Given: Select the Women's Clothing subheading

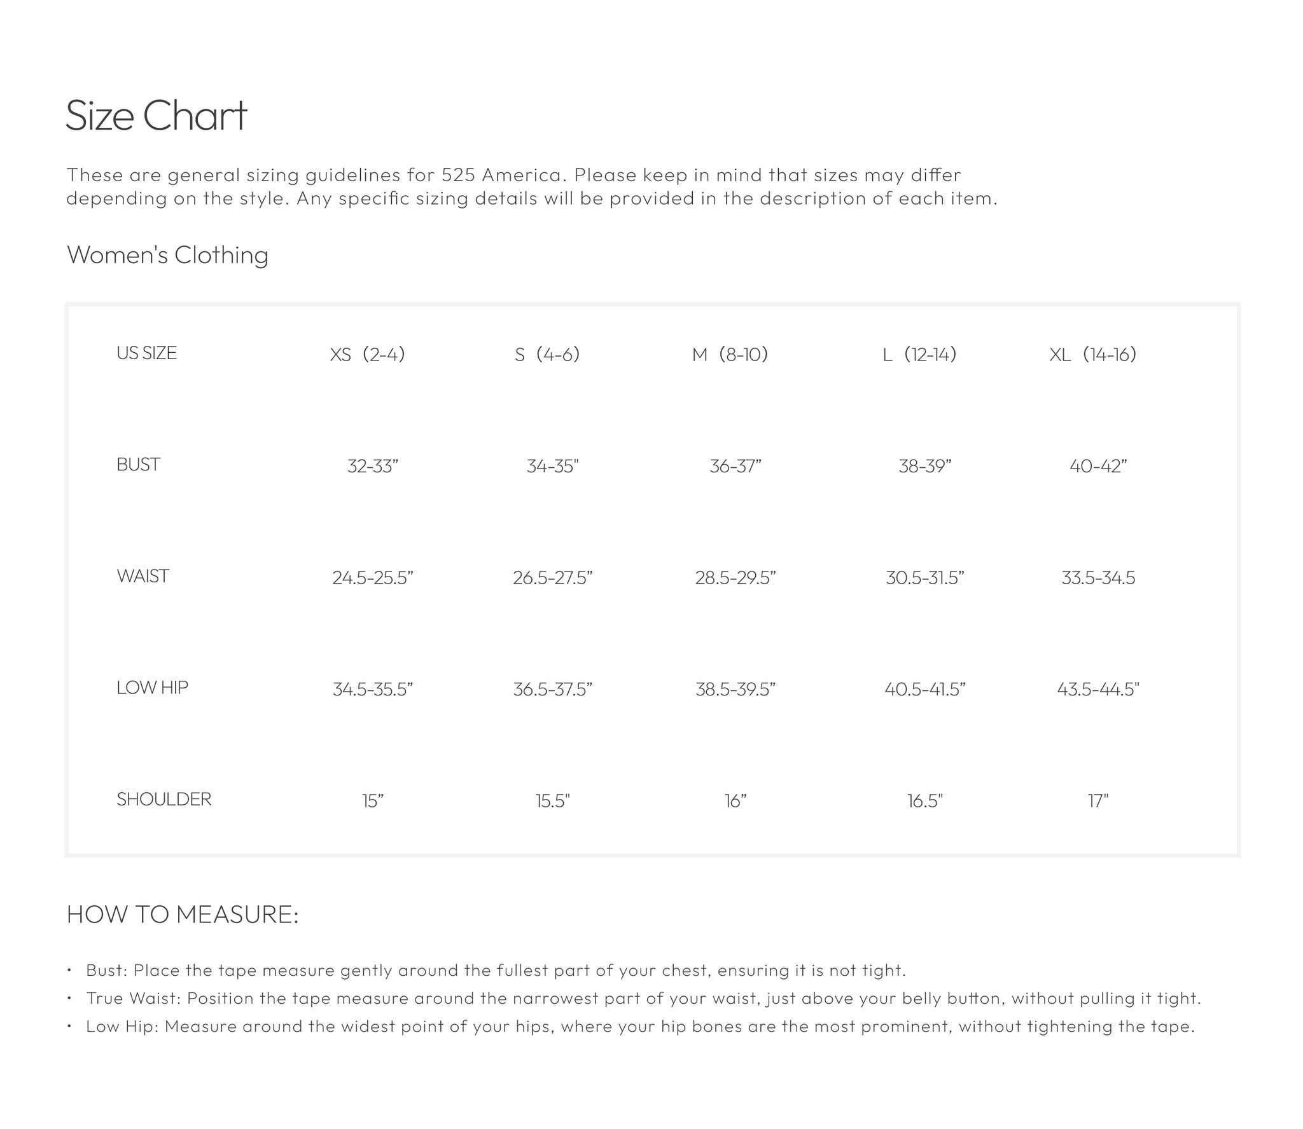Looking at the screenshot, I should click(168, 255).
